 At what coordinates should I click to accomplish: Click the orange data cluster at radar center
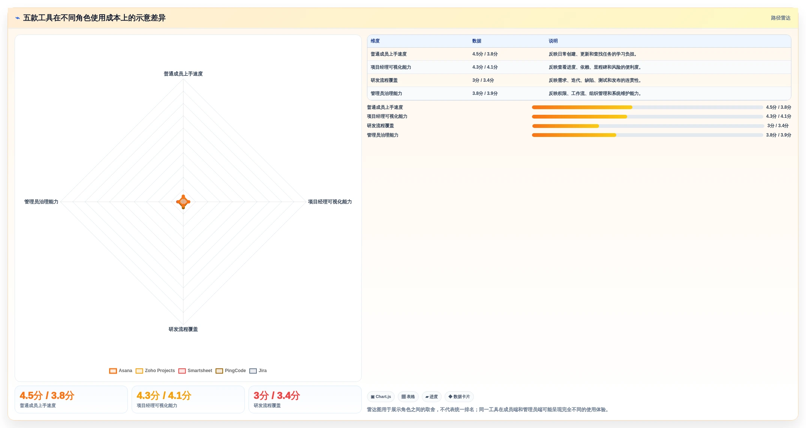click(183, 202)
